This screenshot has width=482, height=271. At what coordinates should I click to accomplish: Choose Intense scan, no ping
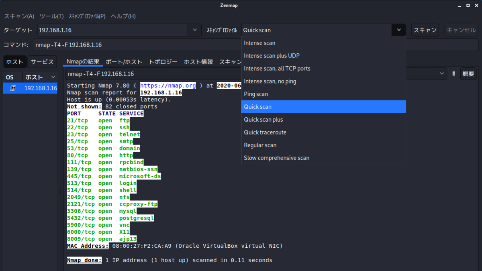pyautogui.click(x=323, y=82)
